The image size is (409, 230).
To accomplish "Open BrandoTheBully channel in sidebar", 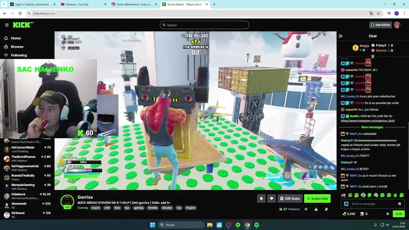I will 27,177.
